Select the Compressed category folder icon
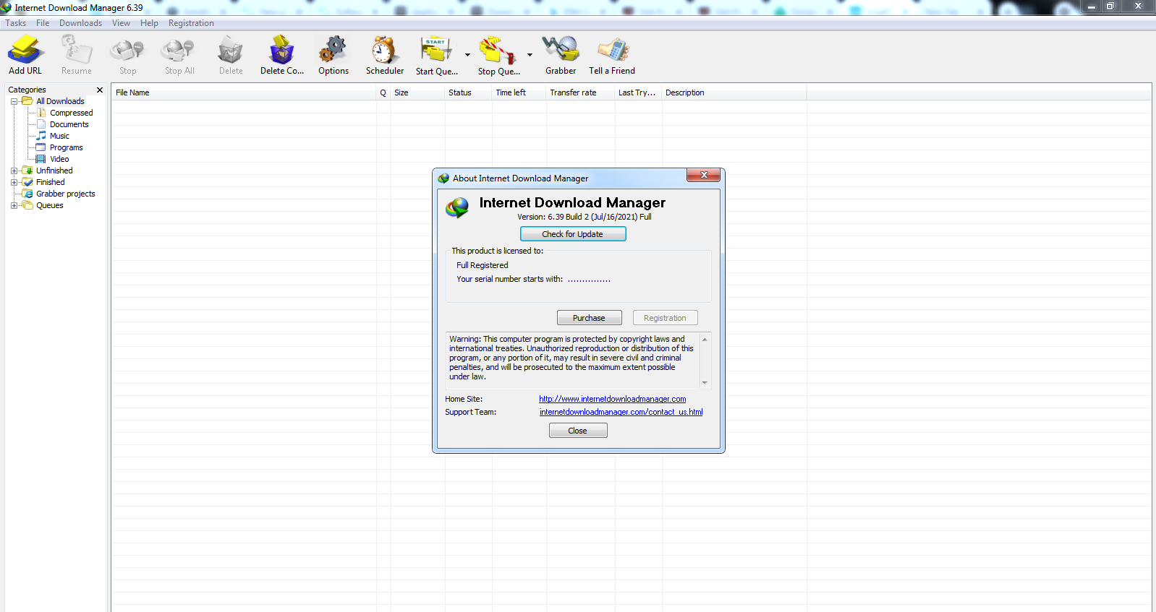The image size is (1156, 612). (x=41, y=113)
